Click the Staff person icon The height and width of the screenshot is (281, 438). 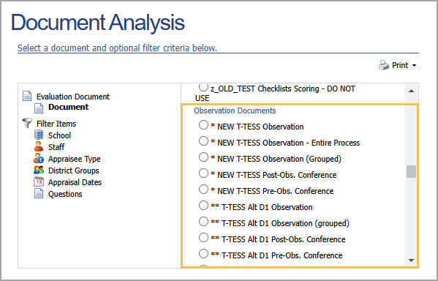(x=39, y=146)
